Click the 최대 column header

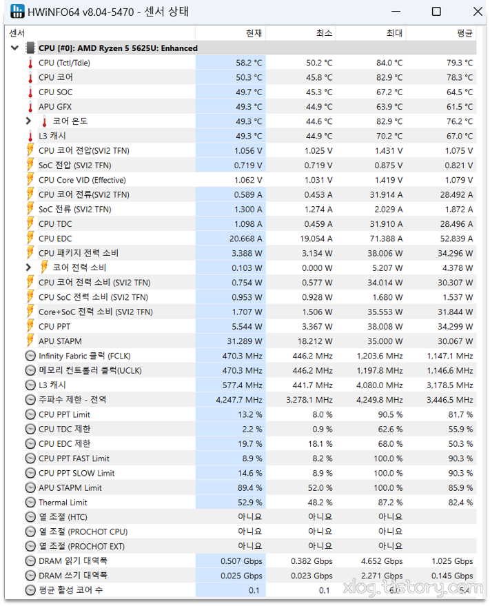click(x=371, y=33)
